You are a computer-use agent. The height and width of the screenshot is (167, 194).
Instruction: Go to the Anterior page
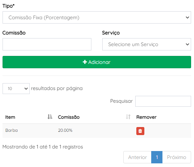(x=137, y=157)
